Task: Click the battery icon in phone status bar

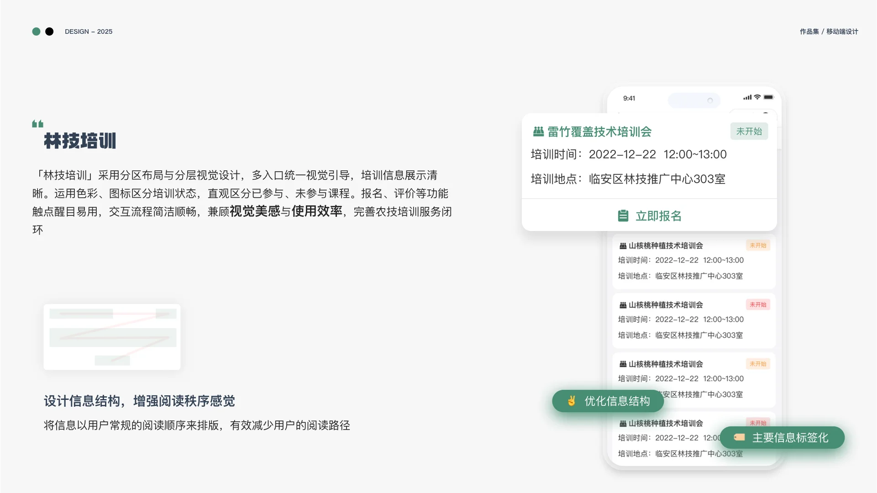Action: (769, 97)
